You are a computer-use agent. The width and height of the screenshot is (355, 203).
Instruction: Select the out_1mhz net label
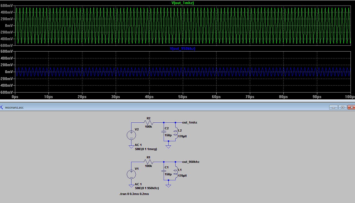pyautogui.click(x=190, y=122)
